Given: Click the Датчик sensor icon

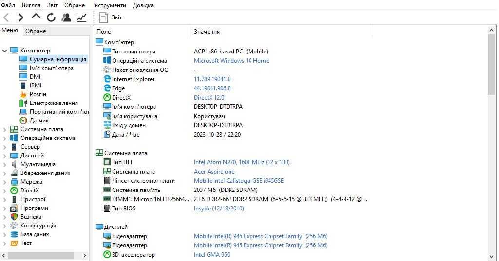Looking at the screenshot, I should point(23,121).
